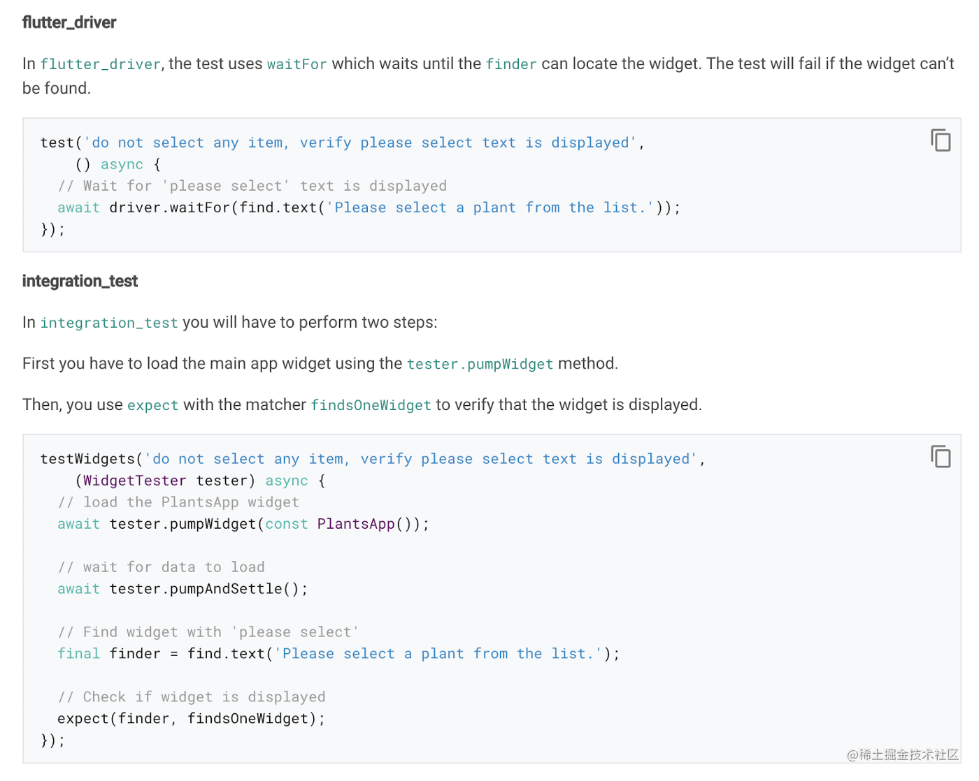This screenshot has height=781, width=979.
Task: Click the await tester.pumpWidget code line
Action: pyautogui.click(x=243, y=524)
